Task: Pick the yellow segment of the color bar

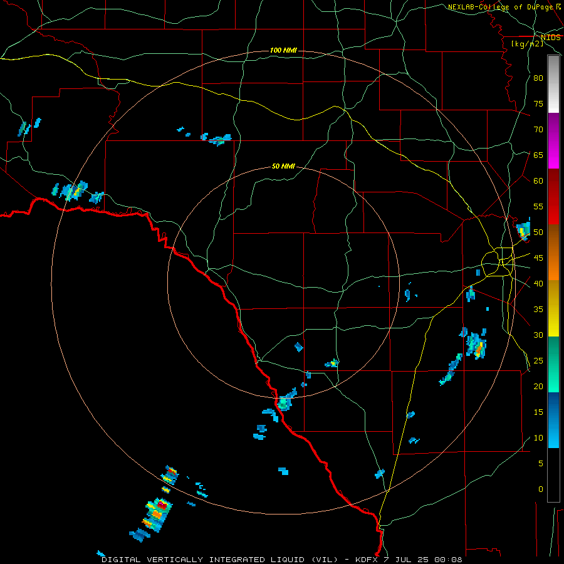Action: point(553,308)
